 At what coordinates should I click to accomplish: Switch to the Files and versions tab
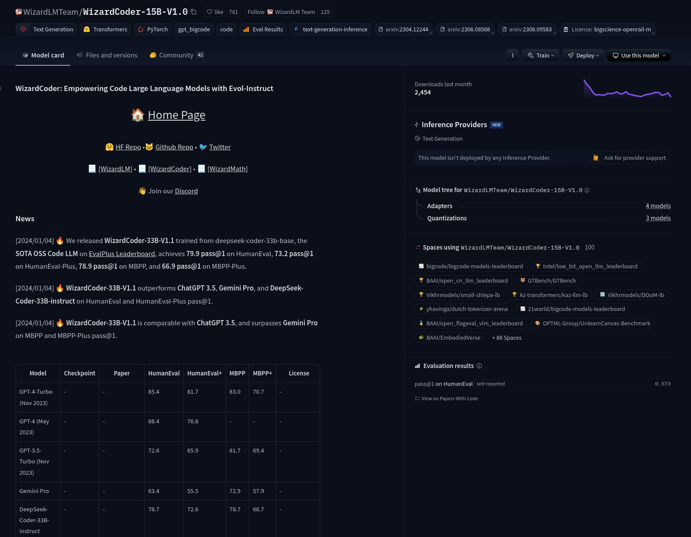pos(107,55)
